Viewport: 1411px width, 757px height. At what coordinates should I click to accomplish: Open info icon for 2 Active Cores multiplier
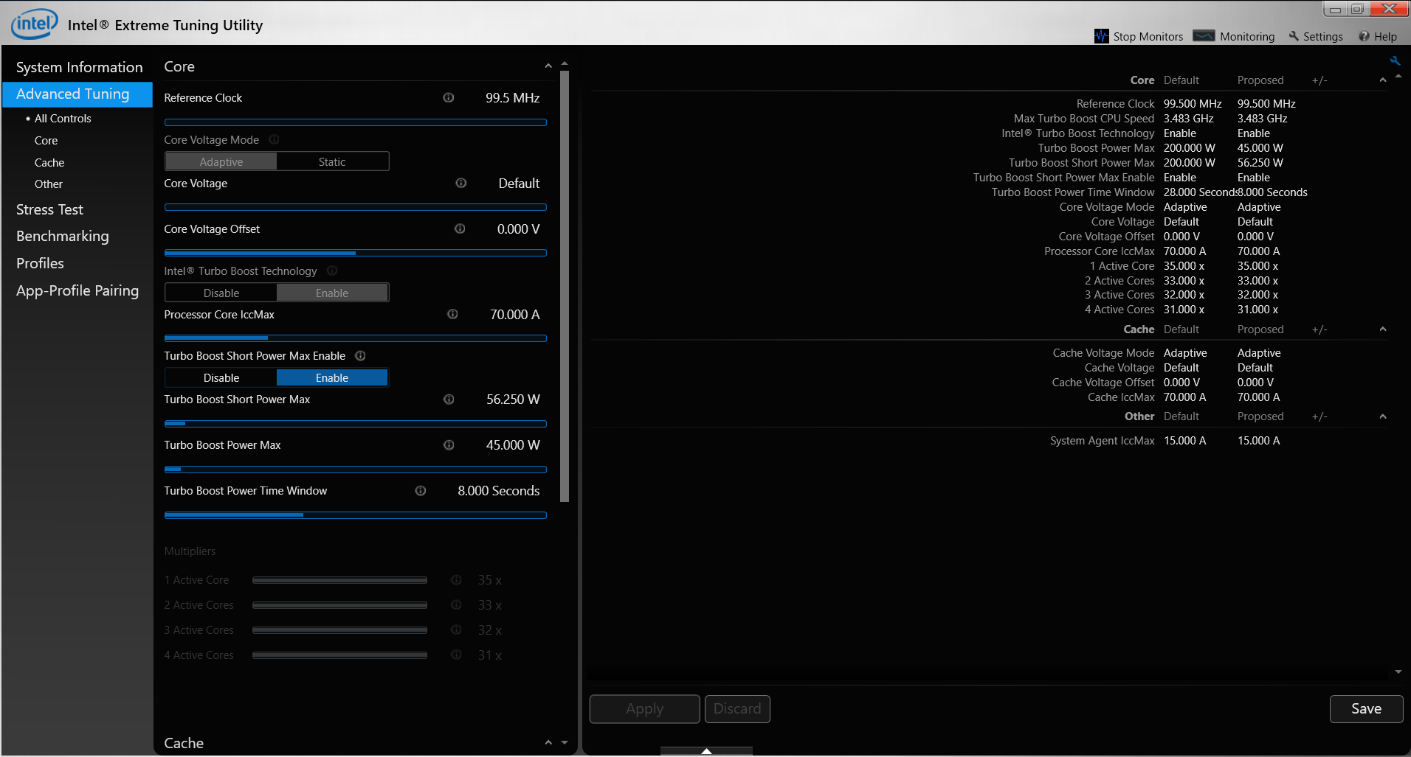coord(456,605)
